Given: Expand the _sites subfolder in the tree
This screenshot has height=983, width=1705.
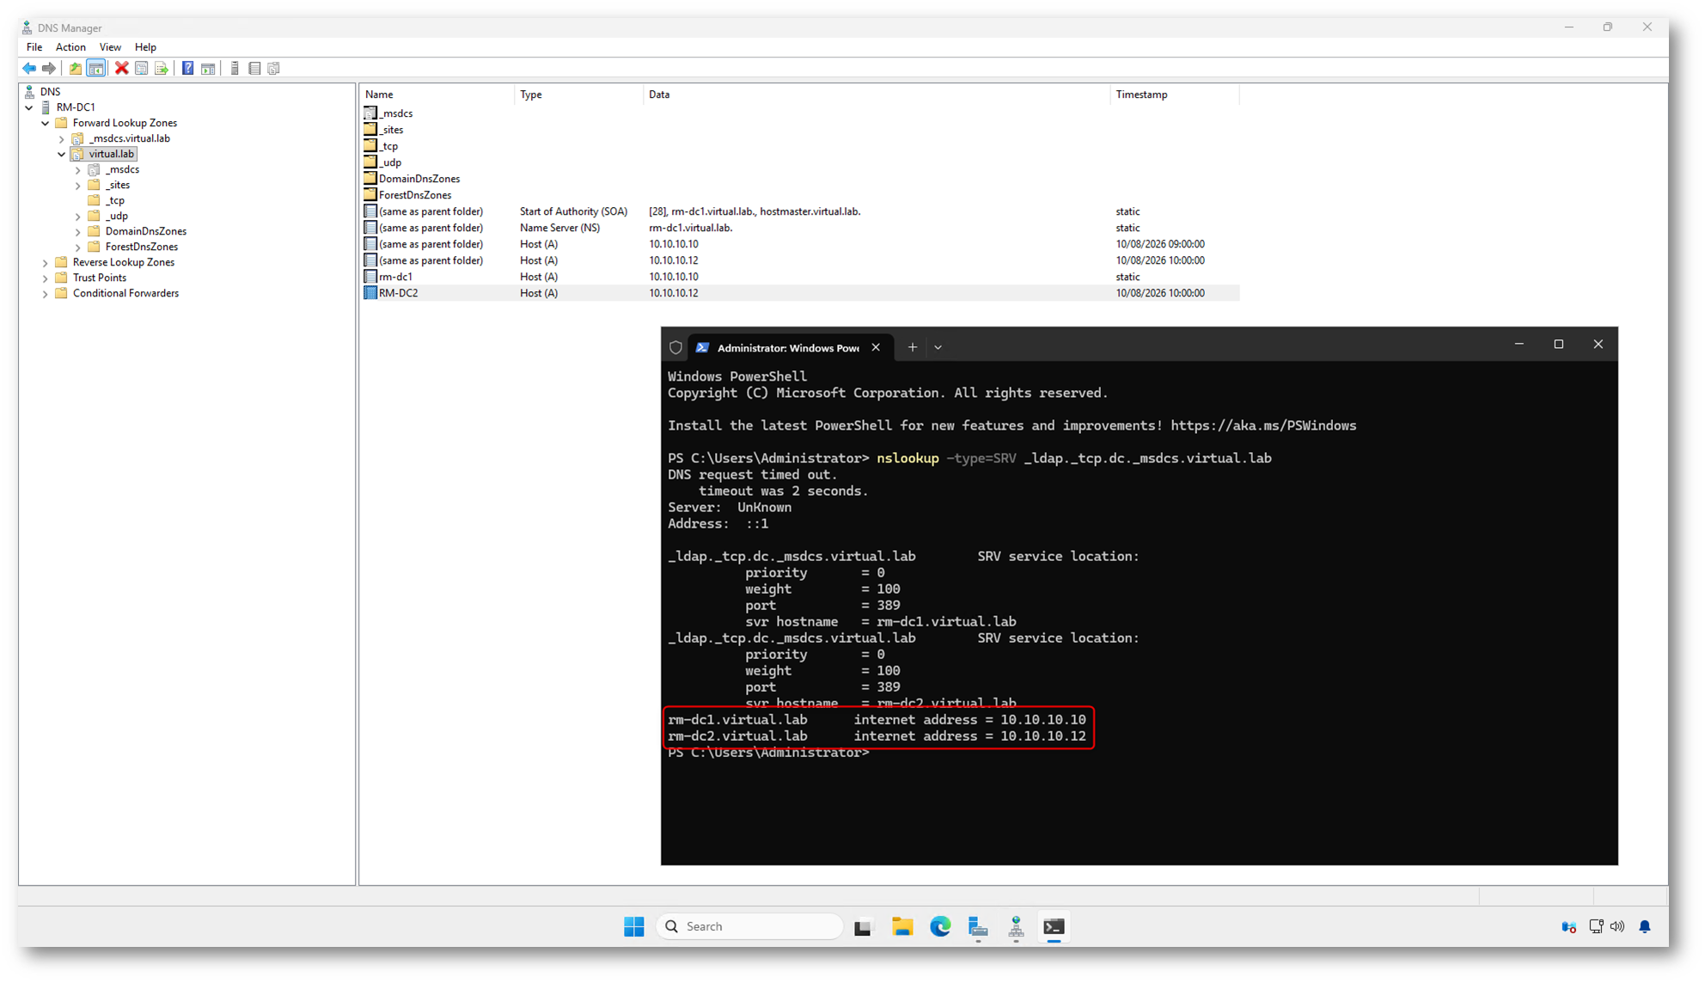Looking at the screenshot, I should [x=78, y=186].
